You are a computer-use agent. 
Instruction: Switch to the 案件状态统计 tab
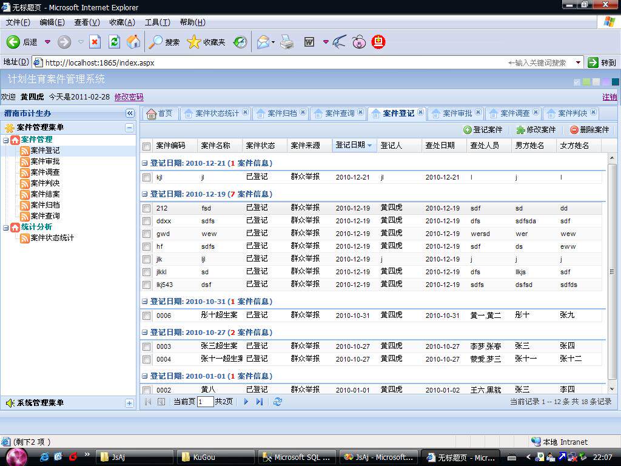(x=217, y=113)
